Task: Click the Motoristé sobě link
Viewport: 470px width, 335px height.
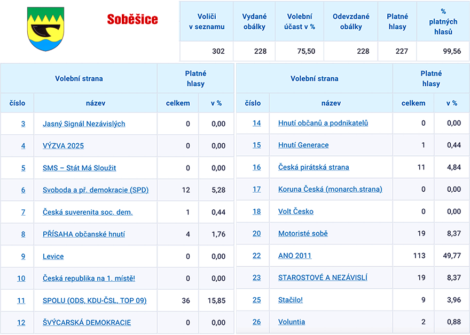Action: click(303, 233)
